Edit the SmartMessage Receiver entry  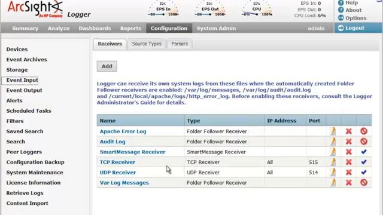pyautogui.click(x=333, y=152)
